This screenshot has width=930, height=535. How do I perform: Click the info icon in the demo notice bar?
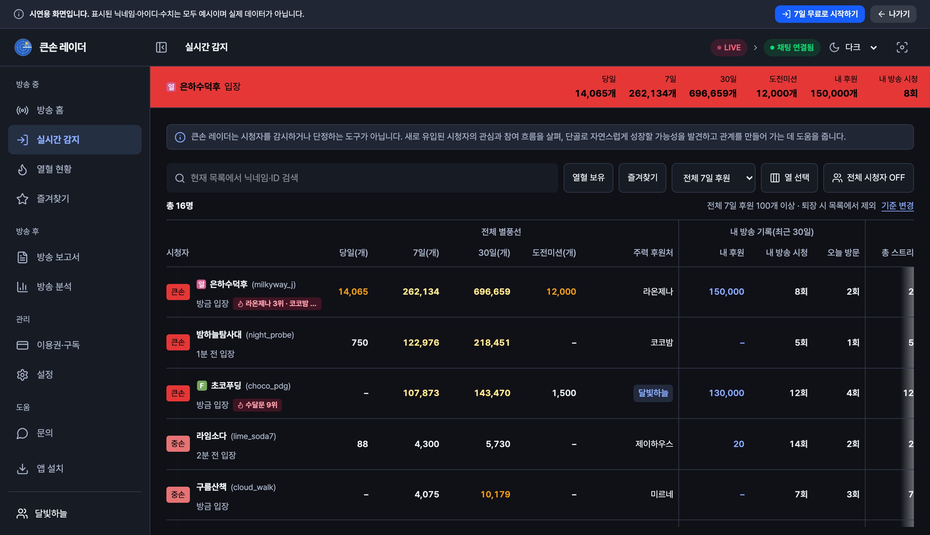tap(19, 14)
